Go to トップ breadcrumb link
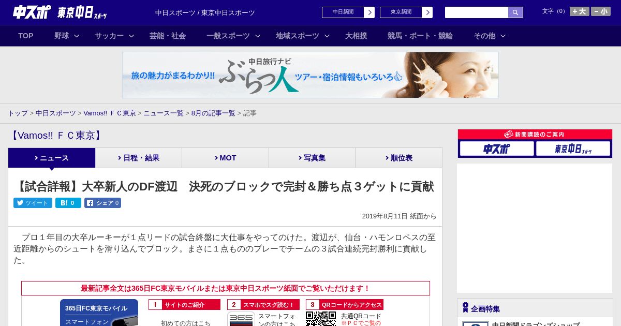Screen dimensions: 621x326 (x=18, y=113)
